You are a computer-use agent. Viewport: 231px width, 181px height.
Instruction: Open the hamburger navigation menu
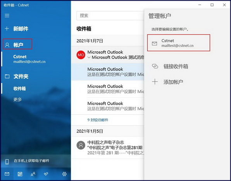[7, 16]
